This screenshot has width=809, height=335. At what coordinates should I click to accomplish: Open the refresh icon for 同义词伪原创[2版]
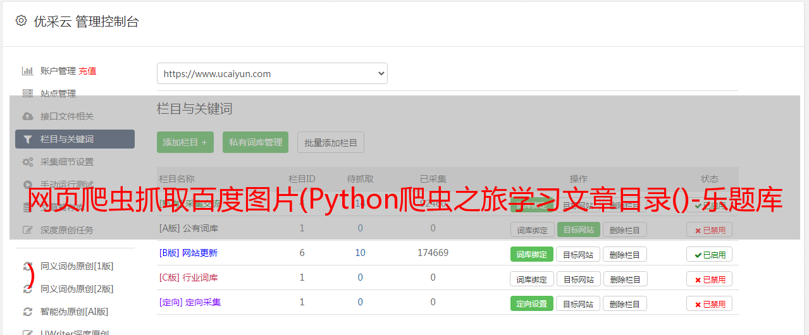coord(28,289)
